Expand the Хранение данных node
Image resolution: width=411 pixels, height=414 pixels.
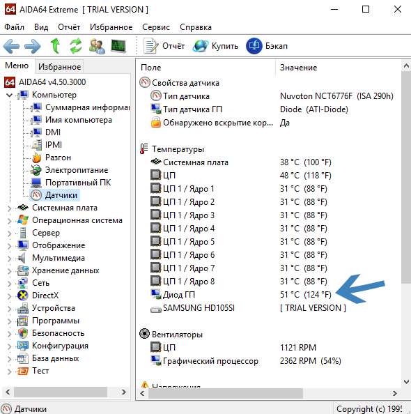click(9, 270)
